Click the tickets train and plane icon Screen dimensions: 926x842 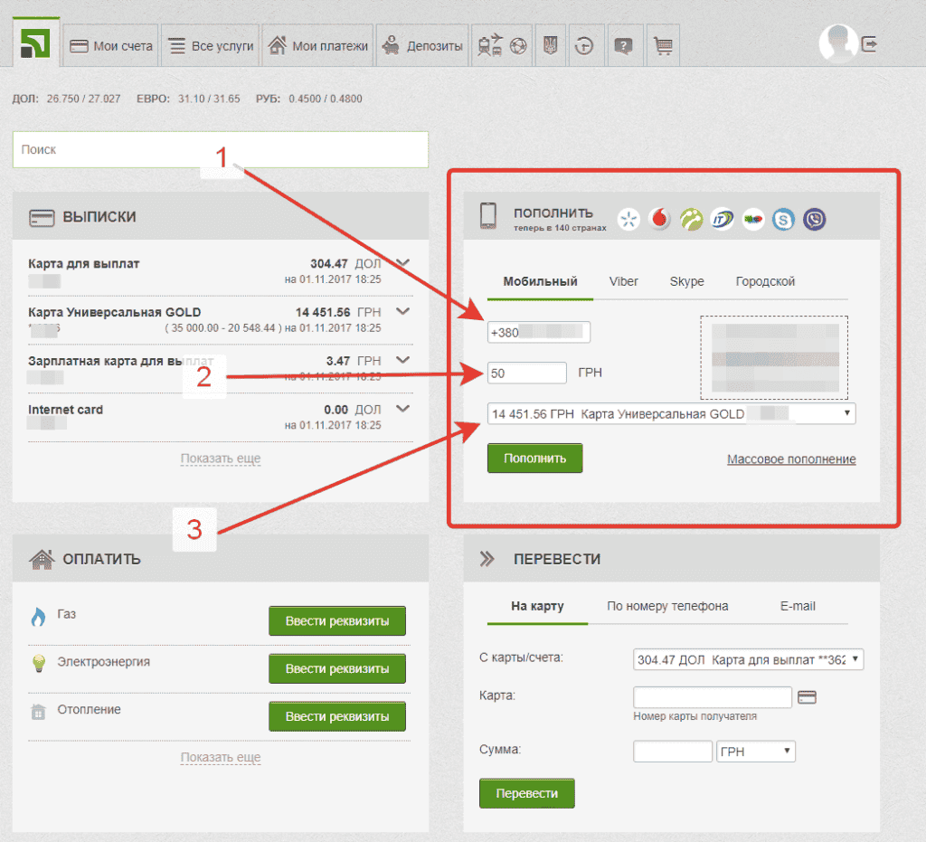tap(492, 46)
